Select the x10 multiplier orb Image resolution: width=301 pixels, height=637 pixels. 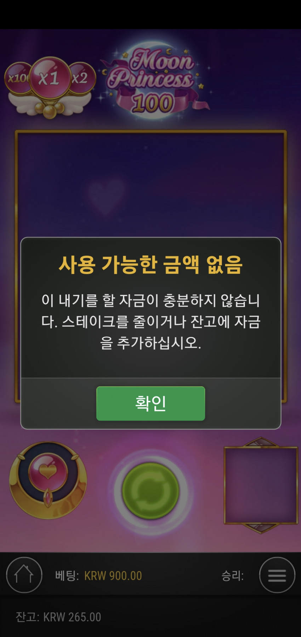click(x=18, y=78)
